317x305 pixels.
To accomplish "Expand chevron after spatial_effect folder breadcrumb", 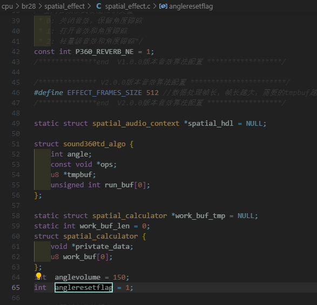I will point(89,6).
